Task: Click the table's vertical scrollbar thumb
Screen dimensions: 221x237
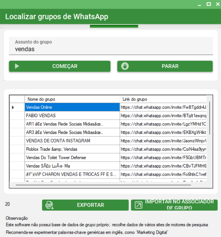Action: coord(209,117)
